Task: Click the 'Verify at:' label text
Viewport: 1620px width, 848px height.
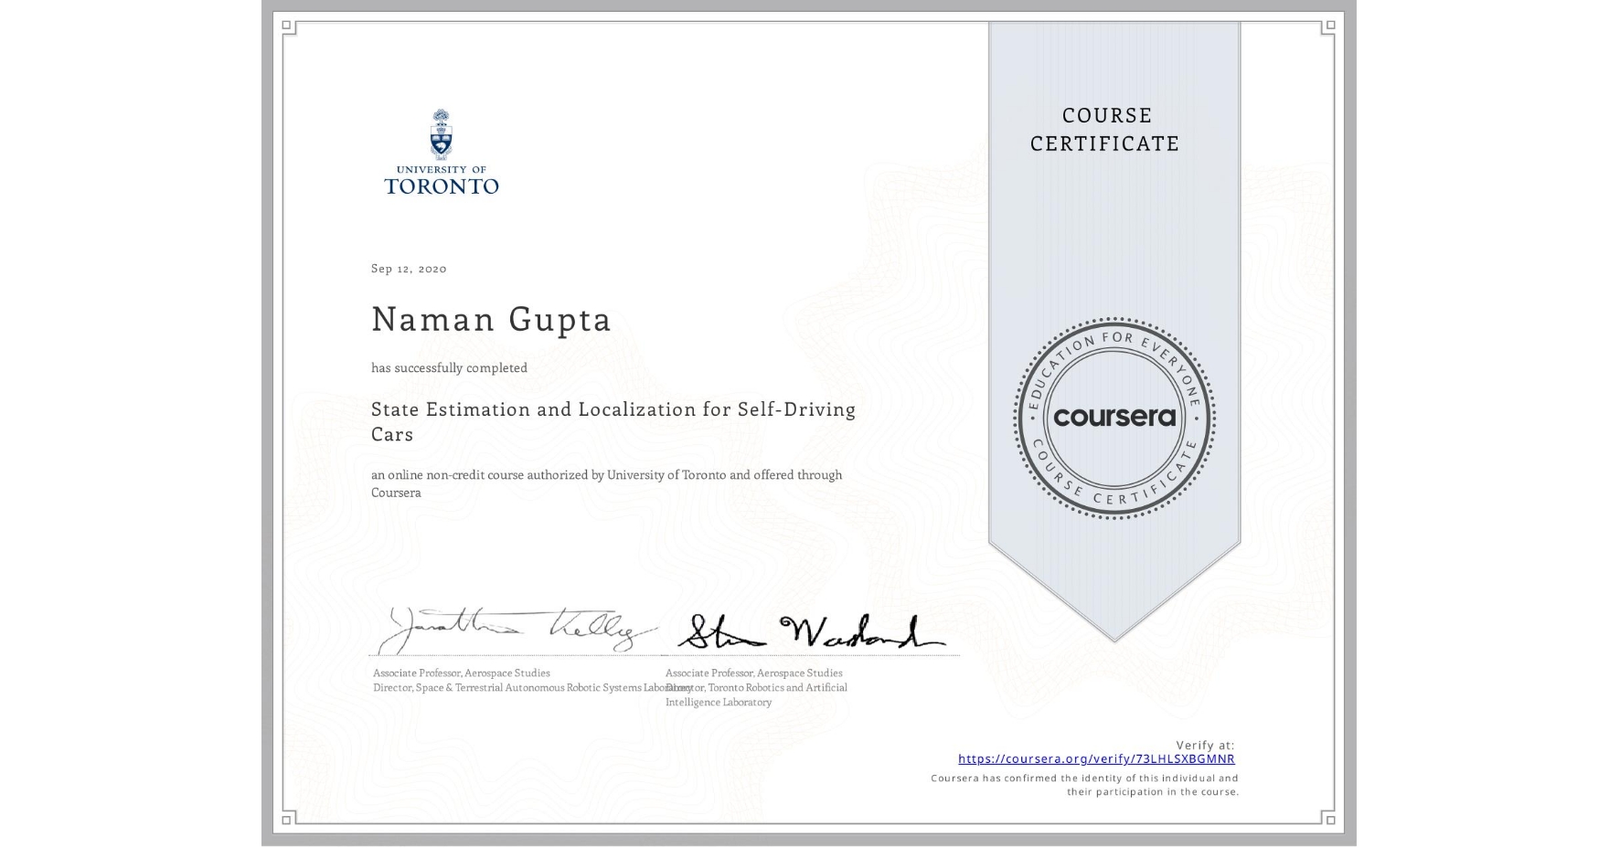Action: pyautogui.click(x=1207, y=744)
